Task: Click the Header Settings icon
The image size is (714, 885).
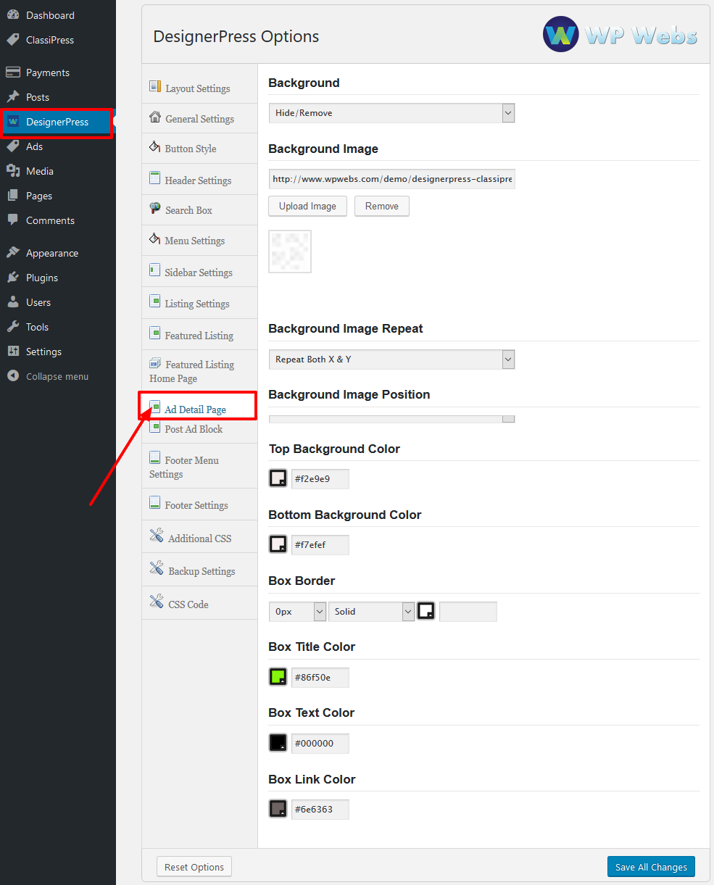Action: tap(155, 178)
